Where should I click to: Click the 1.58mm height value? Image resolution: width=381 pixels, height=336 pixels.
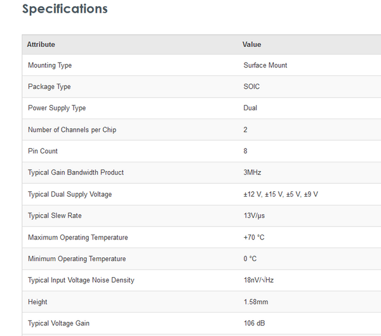(255, 302)
